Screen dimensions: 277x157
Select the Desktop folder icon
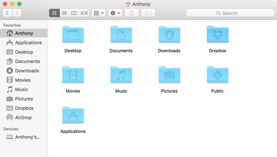tap(73, 34)
